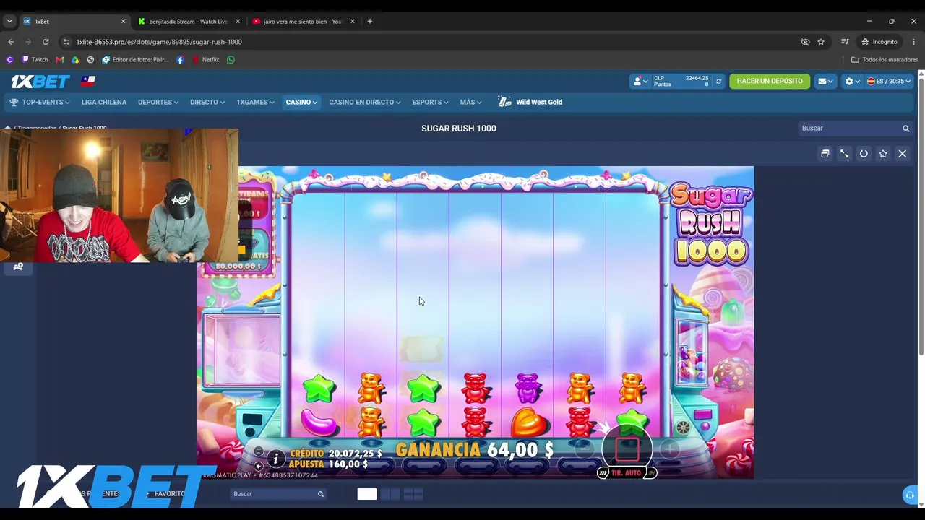This screenshot has width=925, height=520.
Task: Click the site information icon in address bar
Action: pyautogui.click(x=67, y=42)
